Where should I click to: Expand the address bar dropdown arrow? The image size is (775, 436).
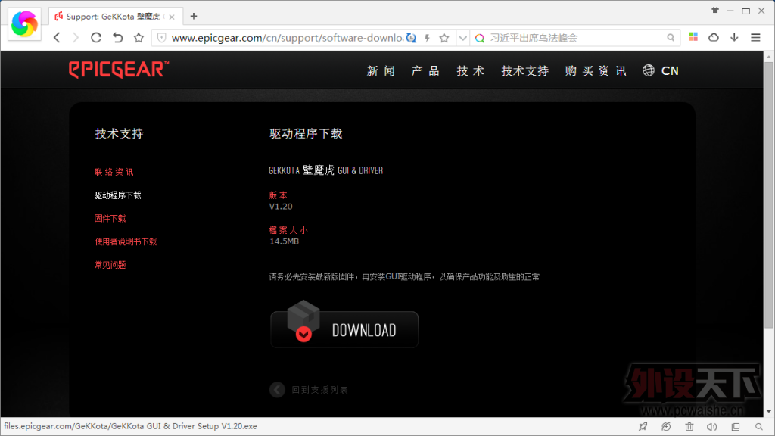462,38
